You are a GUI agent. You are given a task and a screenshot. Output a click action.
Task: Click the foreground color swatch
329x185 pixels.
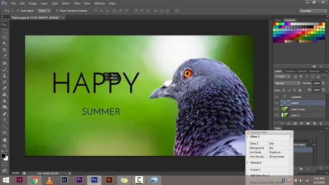point(3,156)
